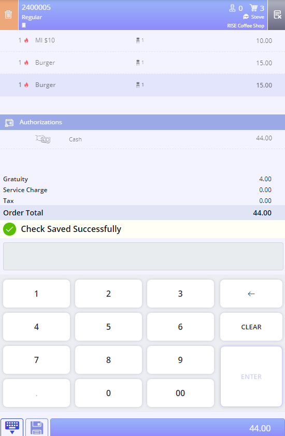This screenshot has height=436, width=285.
Task: Toggle the on-screen keyboard icon
Action: tap(12, 427)
